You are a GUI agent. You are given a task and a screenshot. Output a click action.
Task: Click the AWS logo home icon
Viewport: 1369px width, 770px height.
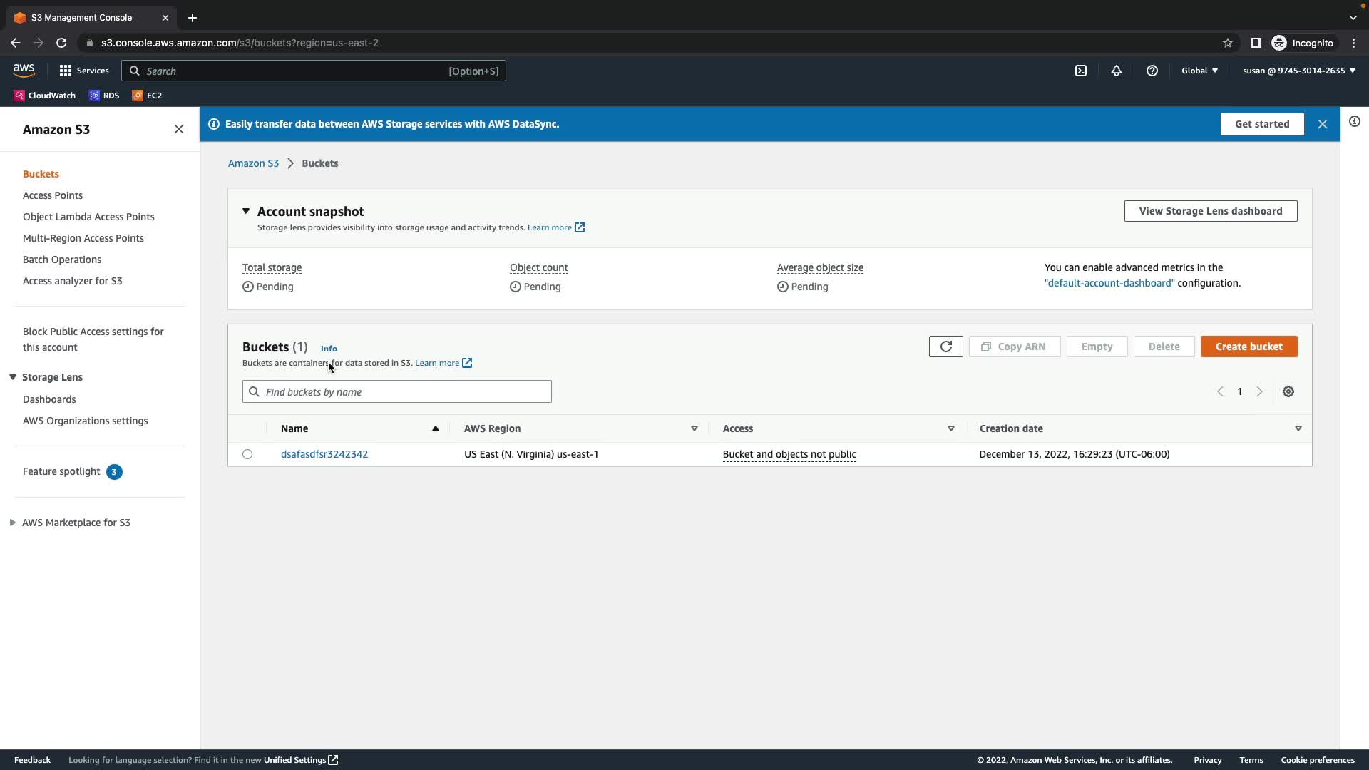24,70
